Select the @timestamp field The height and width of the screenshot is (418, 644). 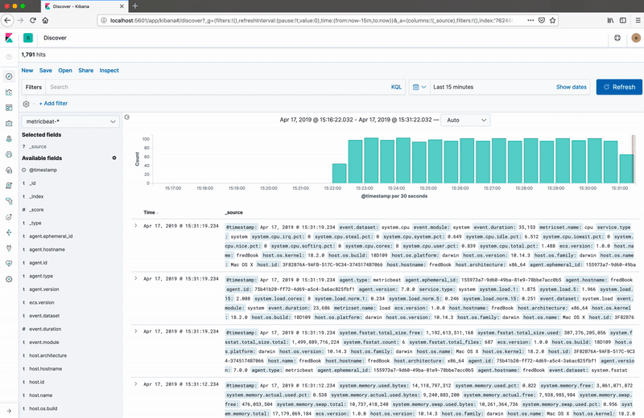point(43,170)
